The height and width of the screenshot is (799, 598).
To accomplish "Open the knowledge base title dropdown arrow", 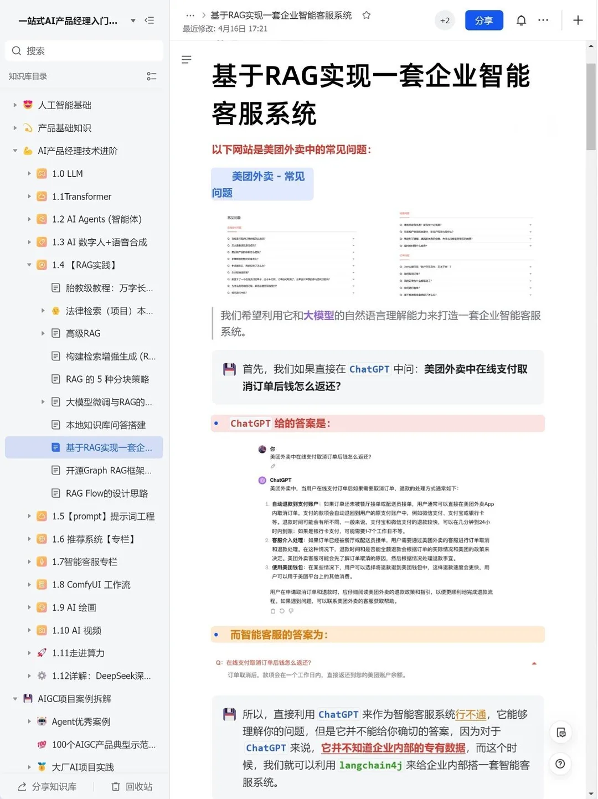I will tap(133, 21).
